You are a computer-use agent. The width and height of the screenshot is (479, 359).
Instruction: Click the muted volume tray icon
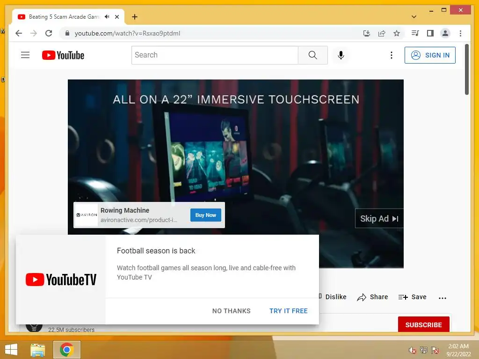coord(413,350)
